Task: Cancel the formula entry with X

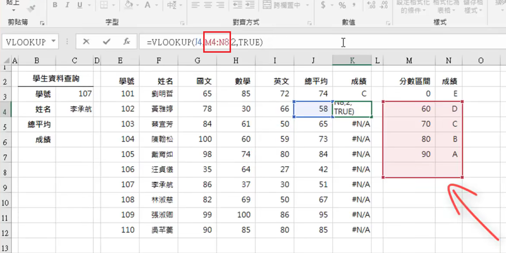Action: (x=86, y=42)
